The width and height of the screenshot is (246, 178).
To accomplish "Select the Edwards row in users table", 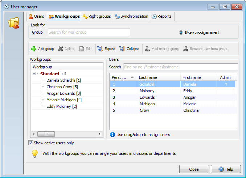I will tap(172, 97).
